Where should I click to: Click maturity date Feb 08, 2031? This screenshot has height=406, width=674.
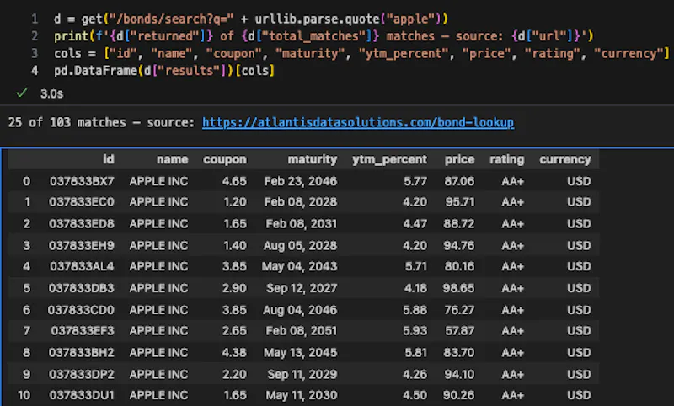click(x=302, y=224)
